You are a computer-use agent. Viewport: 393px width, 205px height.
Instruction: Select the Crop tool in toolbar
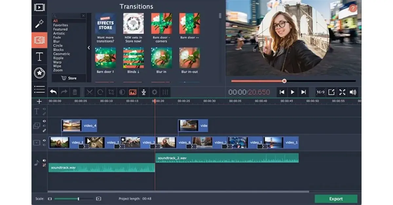[x=111, y=92]
